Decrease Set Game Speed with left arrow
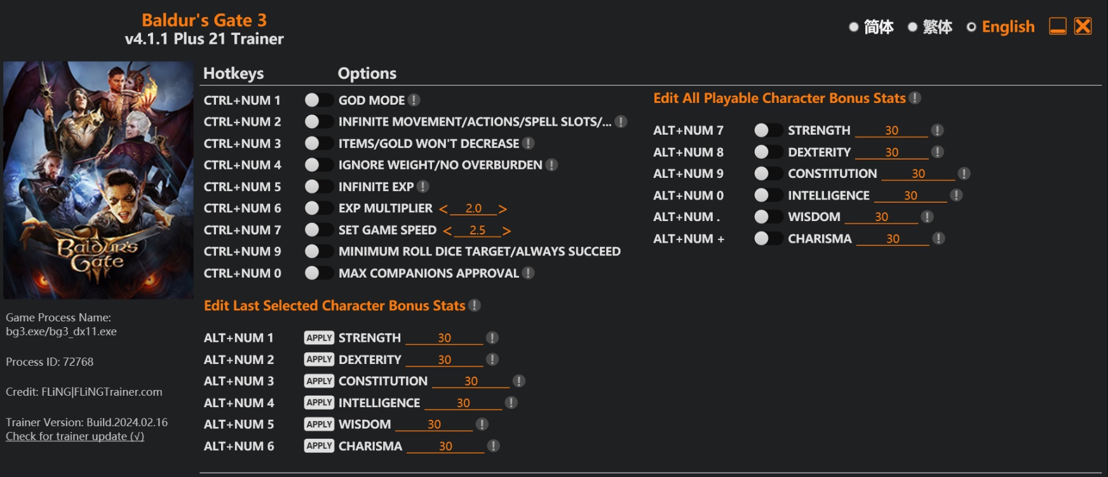The height and width of the screenshot is (477, 1108). pyautogui.click(x=447, y=231)
